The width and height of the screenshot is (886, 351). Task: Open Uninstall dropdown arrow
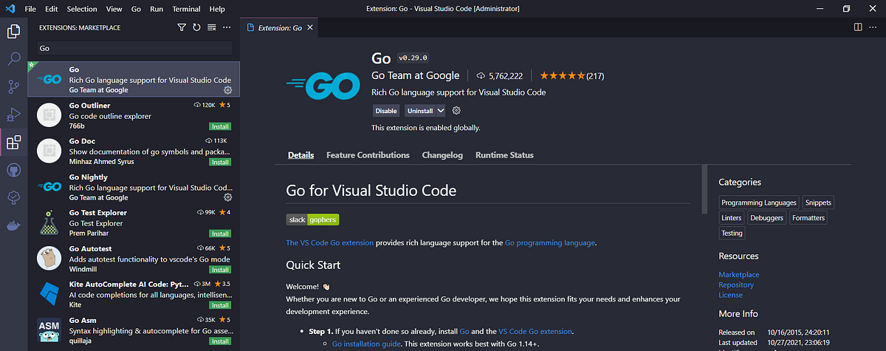441,111
